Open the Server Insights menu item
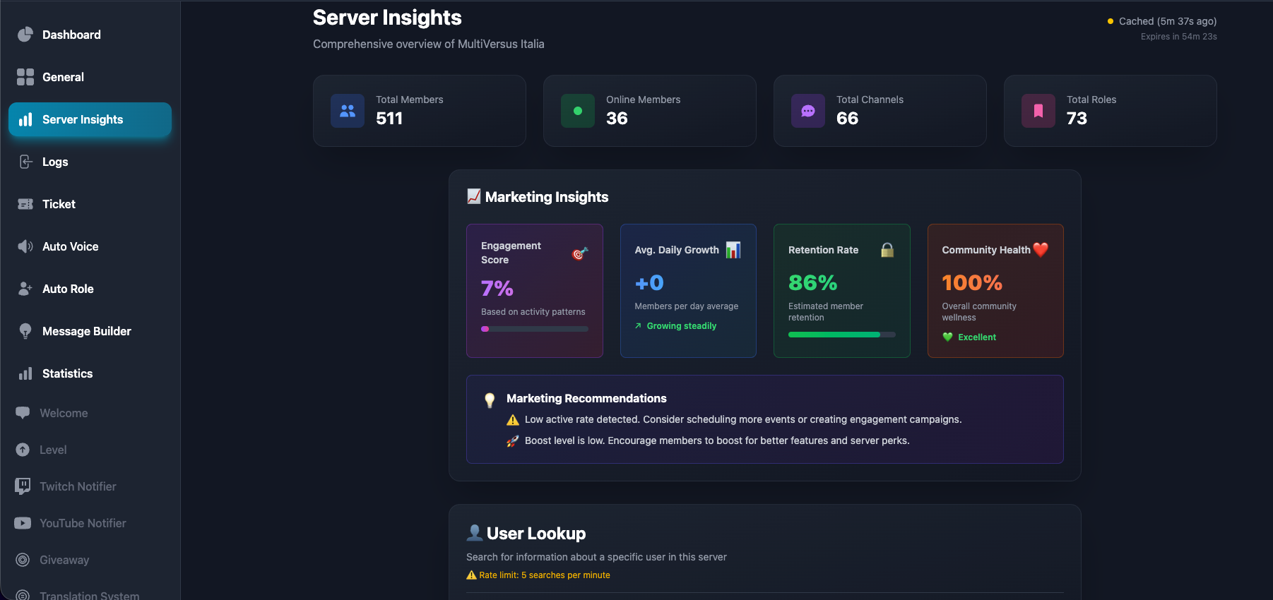 coord(90,119)
